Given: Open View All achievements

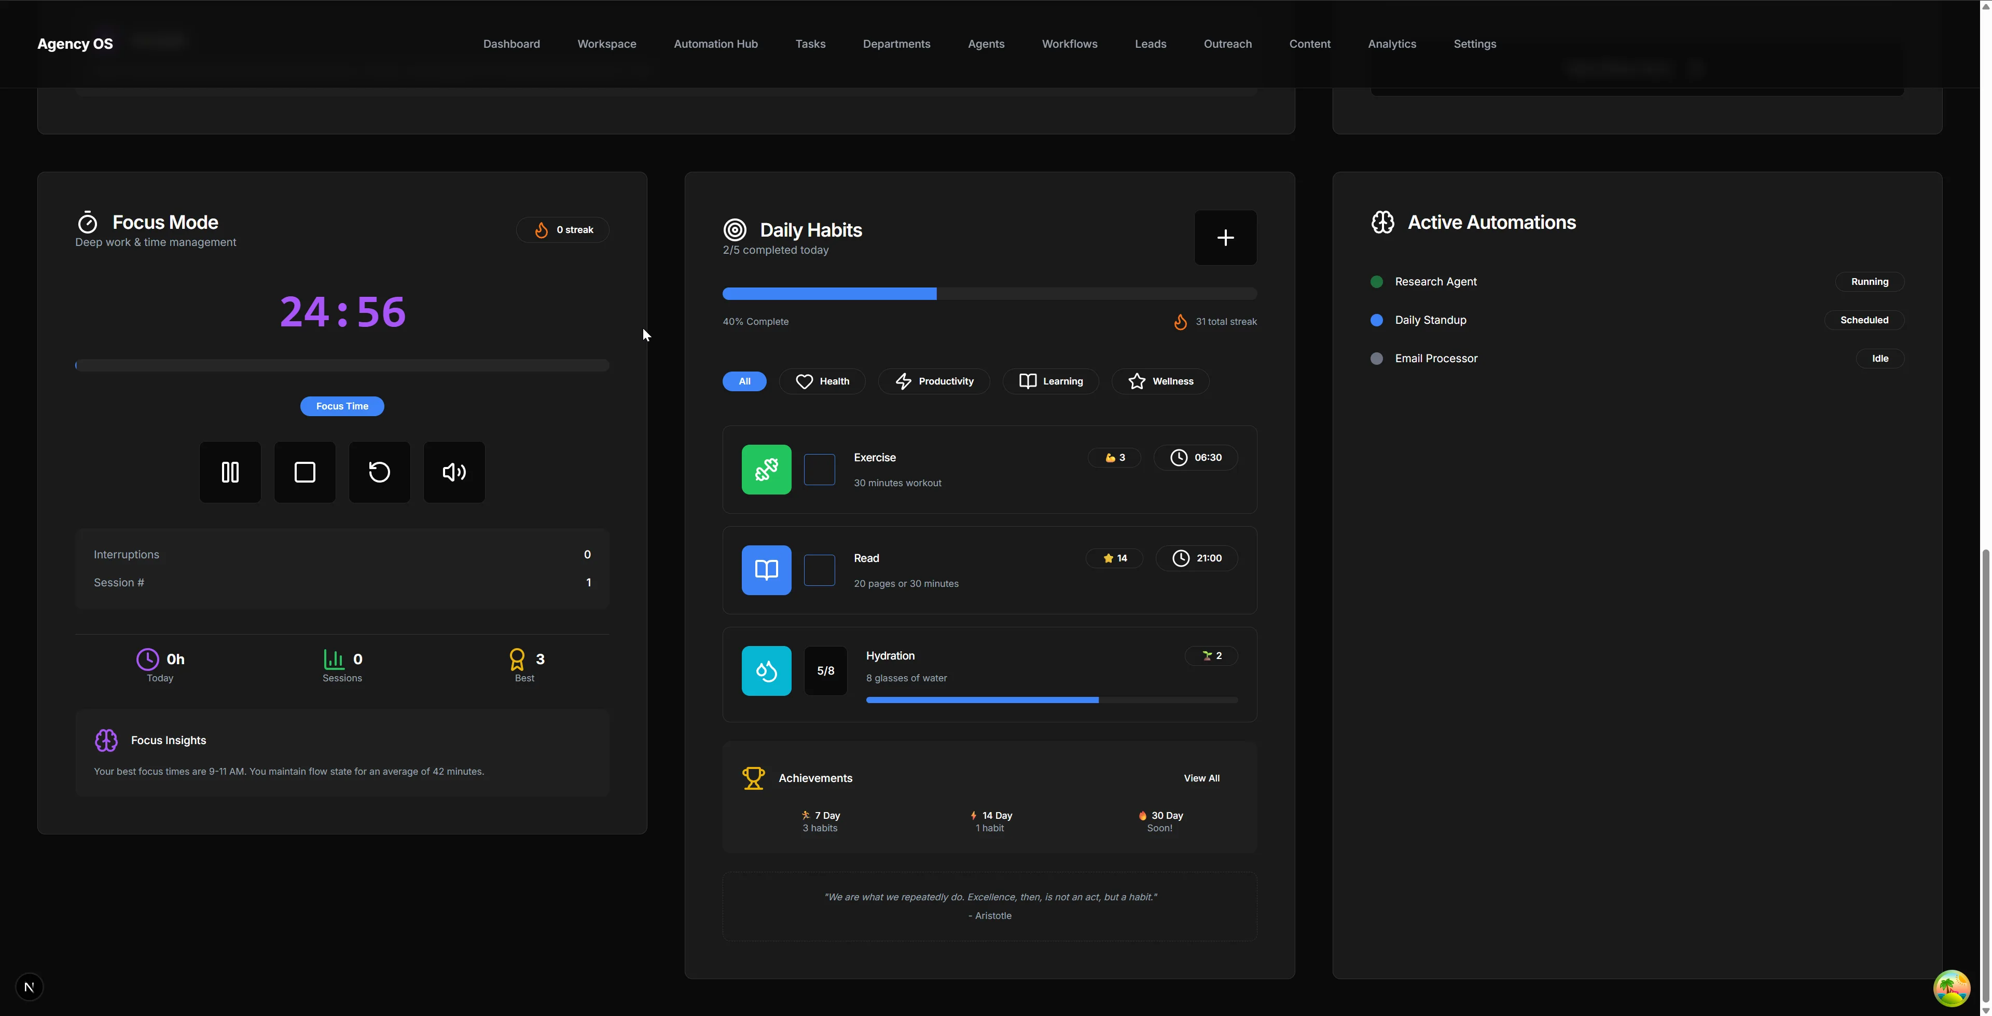Looking at the screenshot, I should tap(1202, 778).
